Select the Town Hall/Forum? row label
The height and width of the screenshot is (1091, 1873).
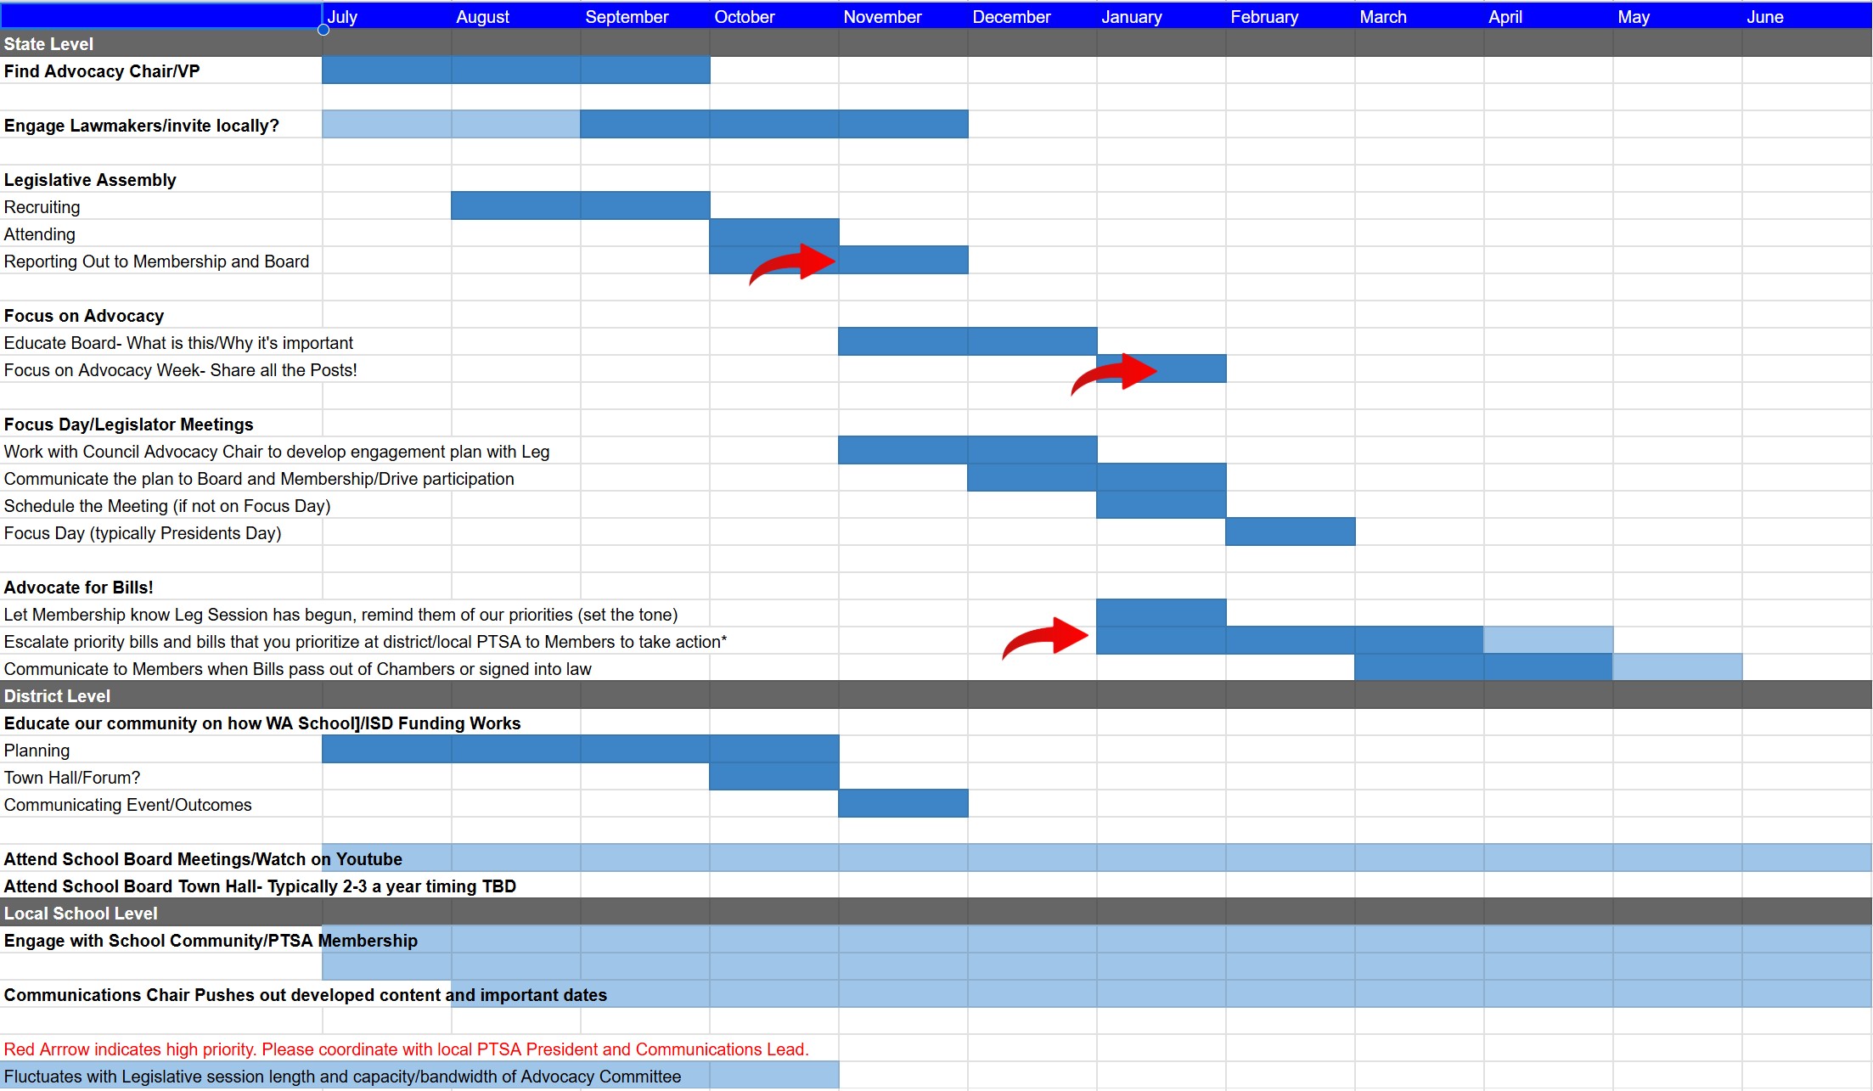click(72, 778)
